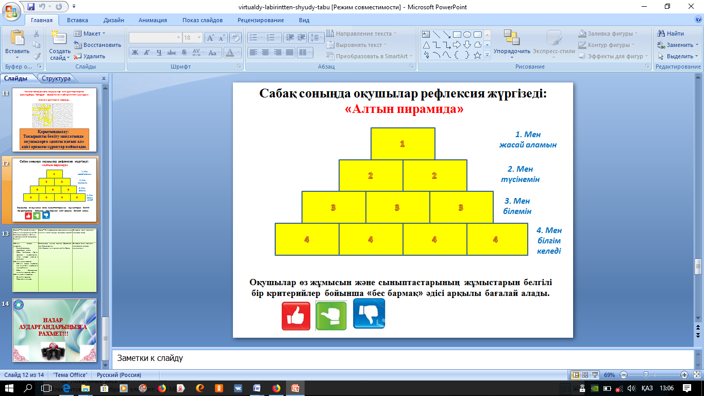This screenshot has width=704, height=396.
Task: Open the Выделить selection dropdown
Action: (x=679, y=56)
